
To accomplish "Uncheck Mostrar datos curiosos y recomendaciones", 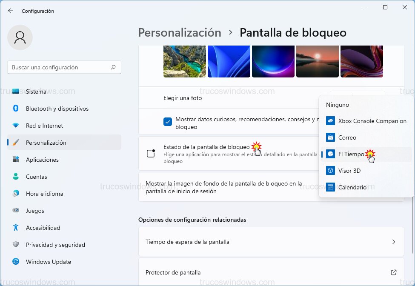I will point(168,121).
